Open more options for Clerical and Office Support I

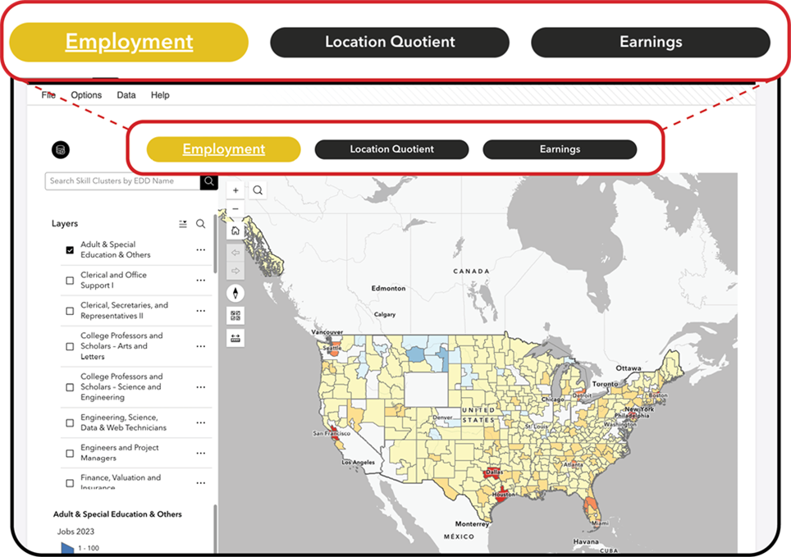coord(200,281)
